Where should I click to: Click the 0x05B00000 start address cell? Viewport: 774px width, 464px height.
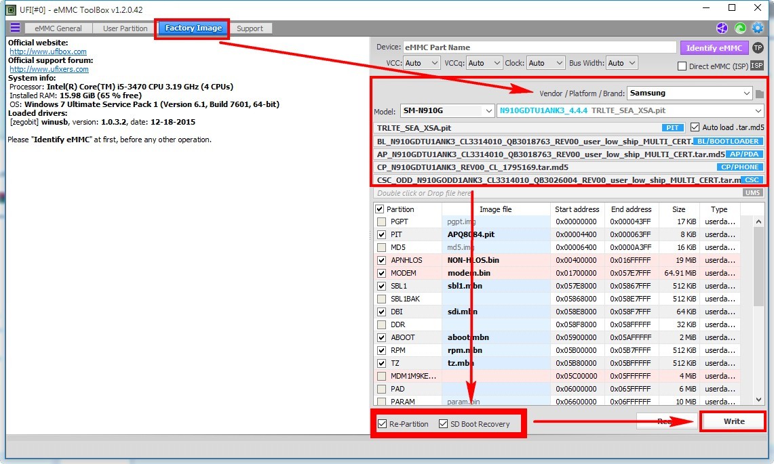[576, 351]
